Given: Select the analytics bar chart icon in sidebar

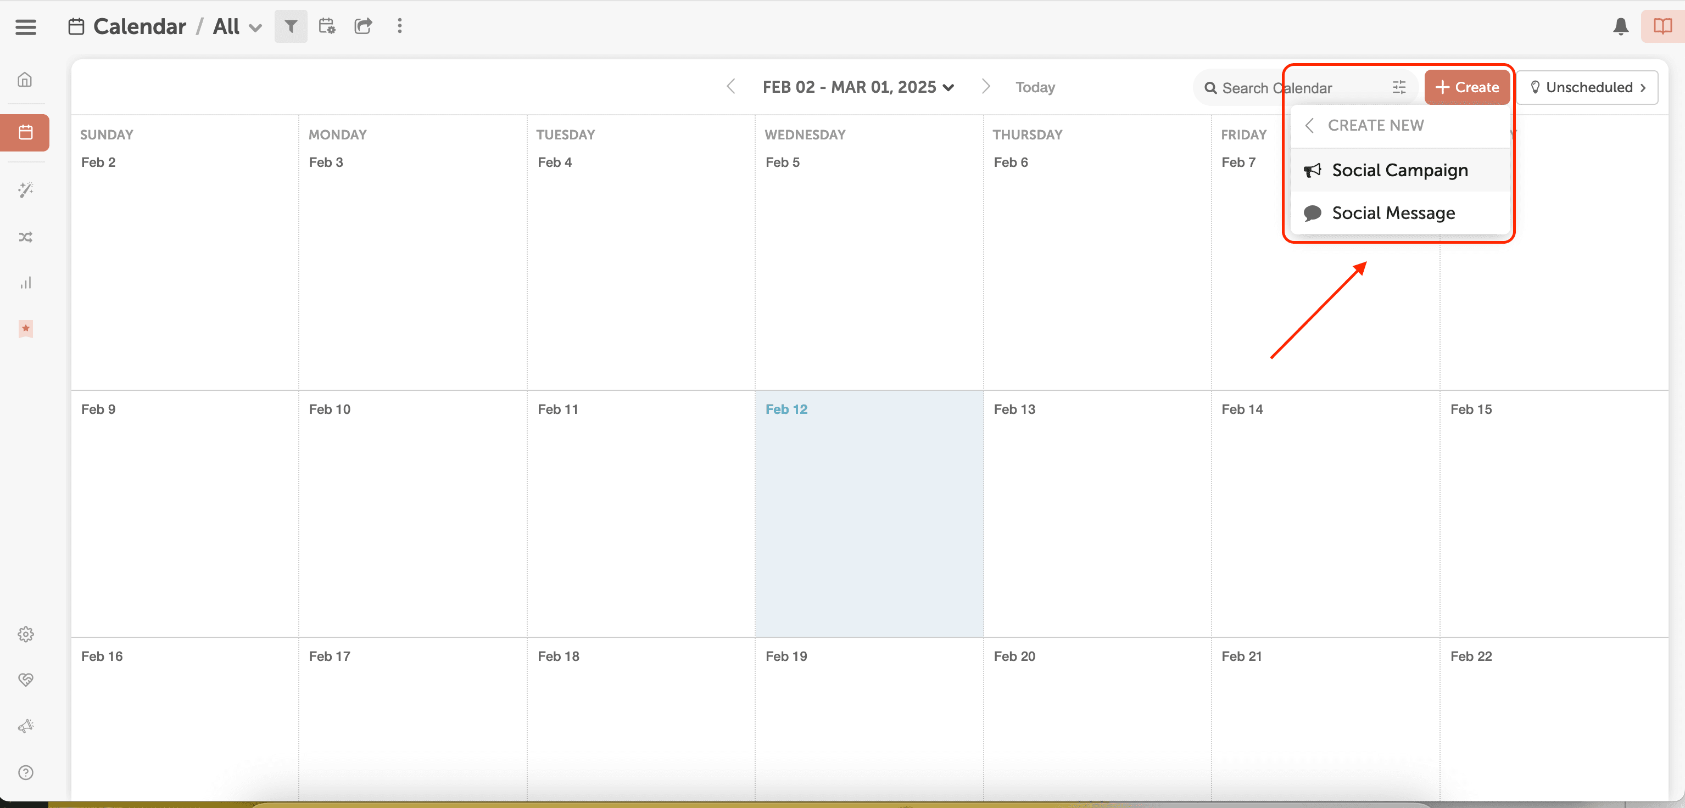Looking at the screenshot, I should pos(25,282).
